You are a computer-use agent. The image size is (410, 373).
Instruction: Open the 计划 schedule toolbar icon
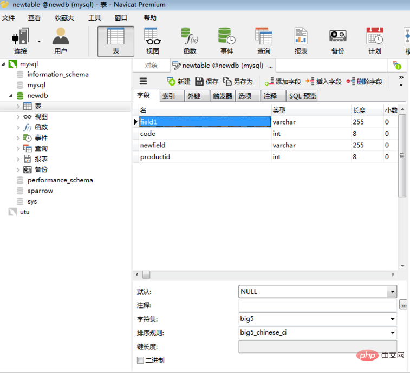(375, 41)
